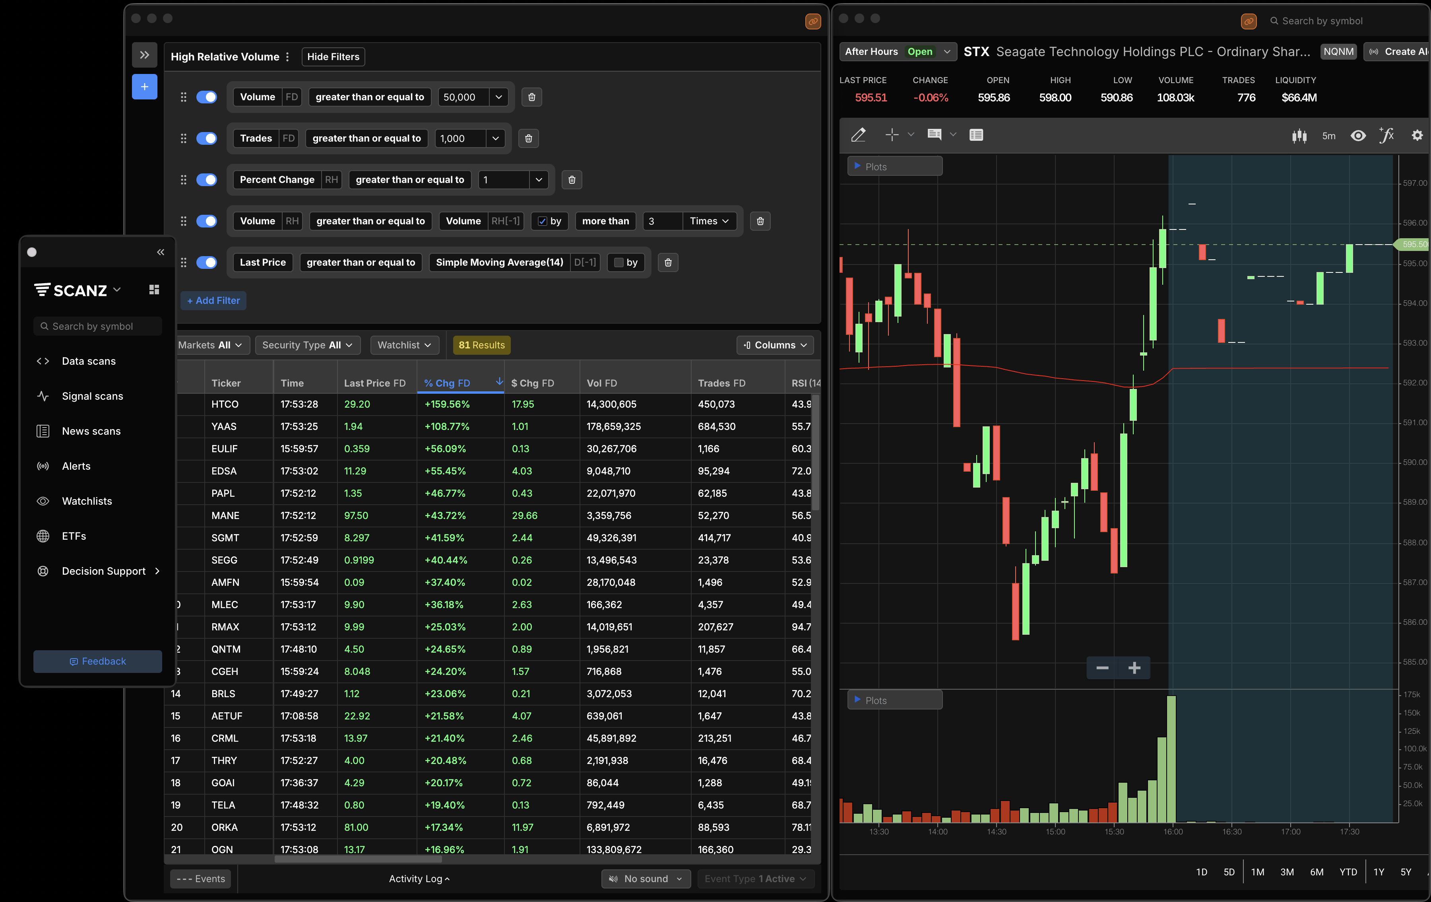1431x902 pixels.
Task: Grab the drag handle of the Trades filter
Action: (184, 138)
